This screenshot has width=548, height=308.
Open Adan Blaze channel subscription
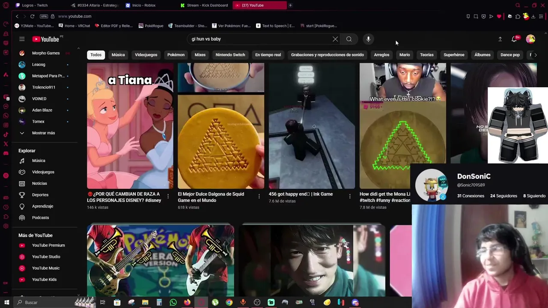click(45, 110)
